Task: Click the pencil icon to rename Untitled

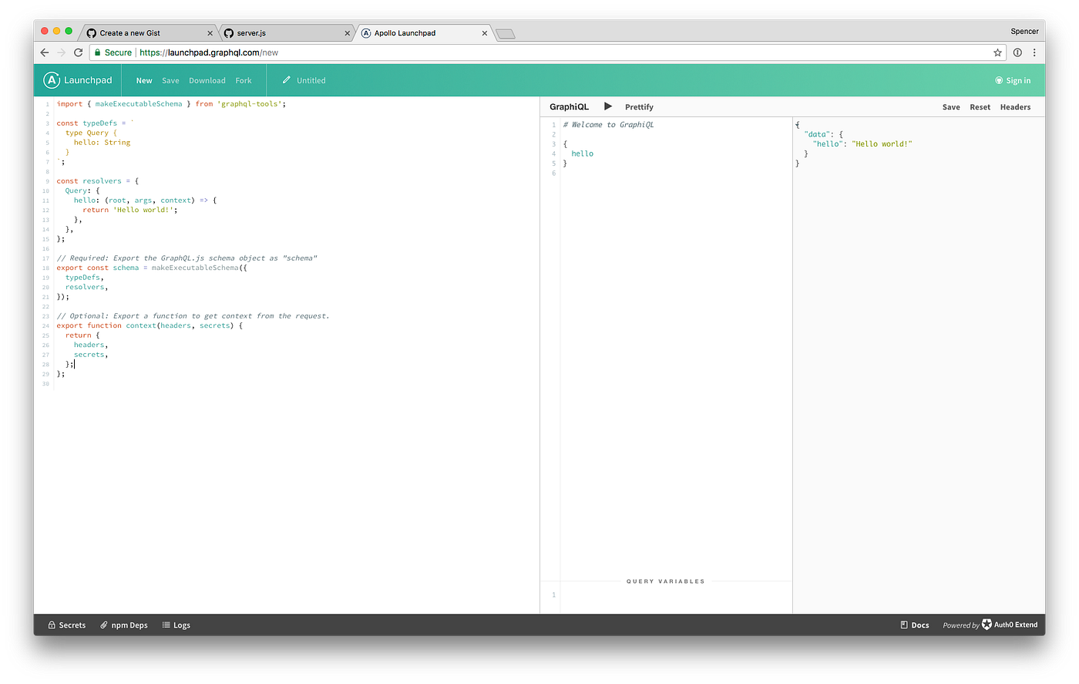Action: [285, 79]
